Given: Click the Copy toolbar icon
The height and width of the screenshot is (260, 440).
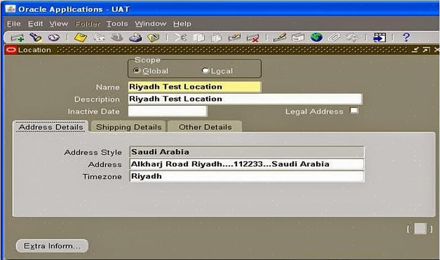Looking at the screenshot, I should click(199, 37).
